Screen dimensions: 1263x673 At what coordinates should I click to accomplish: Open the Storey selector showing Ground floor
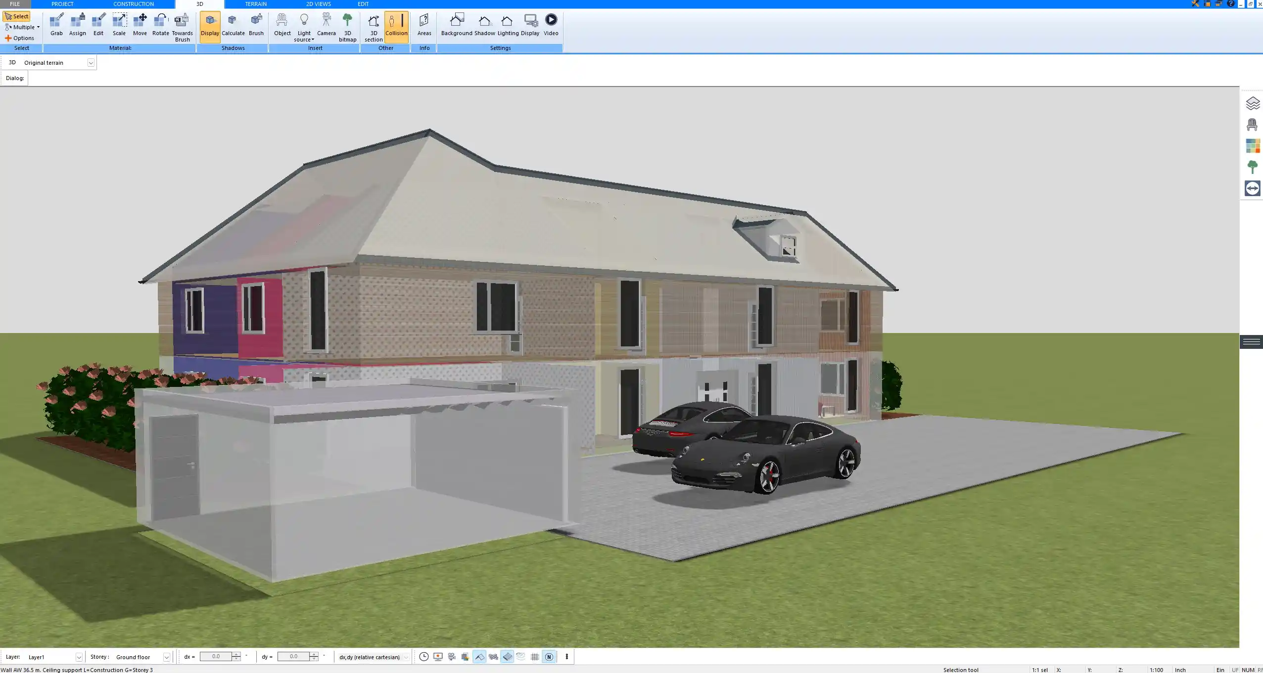(x=166, y=657)
